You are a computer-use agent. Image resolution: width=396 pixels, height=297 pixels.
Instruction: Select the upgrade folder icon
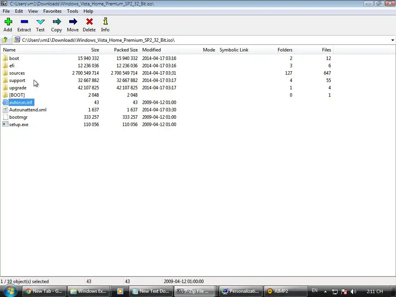click(x=5, y=87)
